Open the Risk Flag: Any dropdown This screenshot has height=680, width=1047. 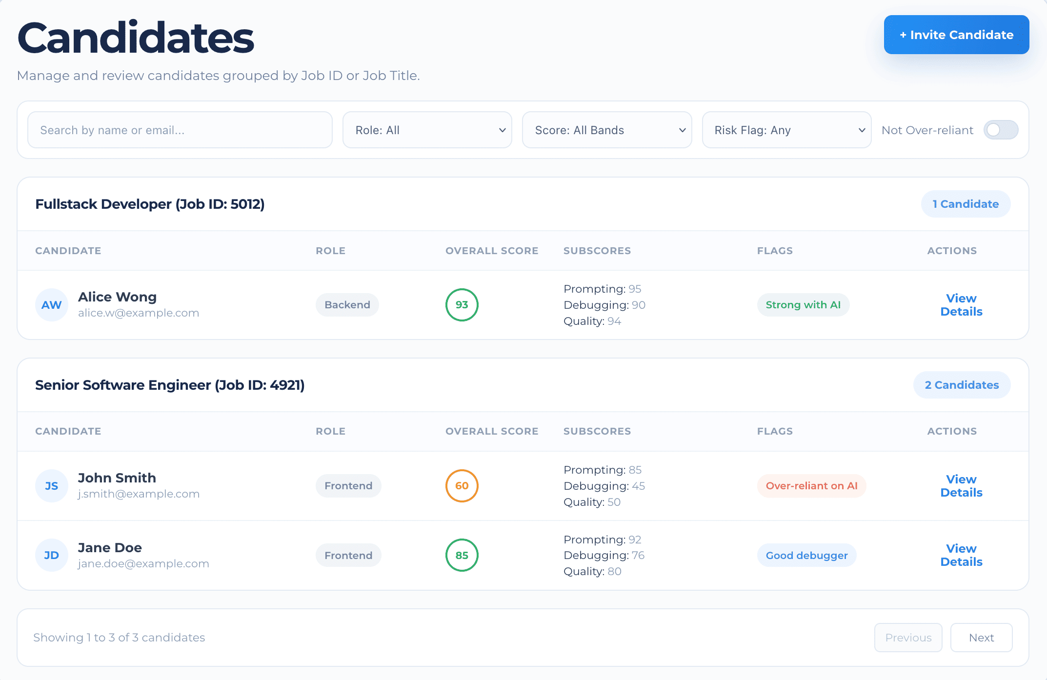pyautogui.click(x=786, y=130)
